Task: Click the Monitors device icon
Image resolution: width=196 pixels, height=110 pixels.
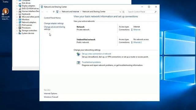Action: click(x=20, y=20)
